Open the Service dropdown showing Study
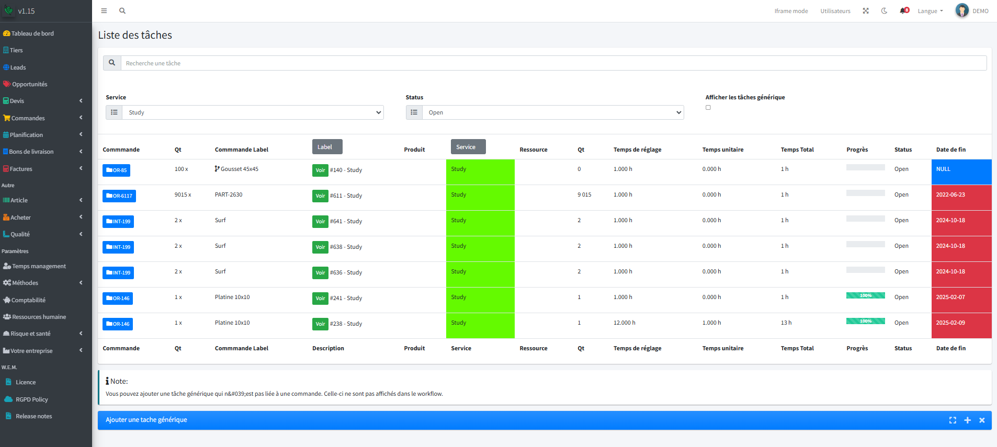 253,112
